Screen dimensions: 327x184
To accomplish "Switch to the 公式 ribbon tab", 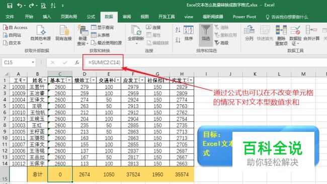I will [91, 17].
